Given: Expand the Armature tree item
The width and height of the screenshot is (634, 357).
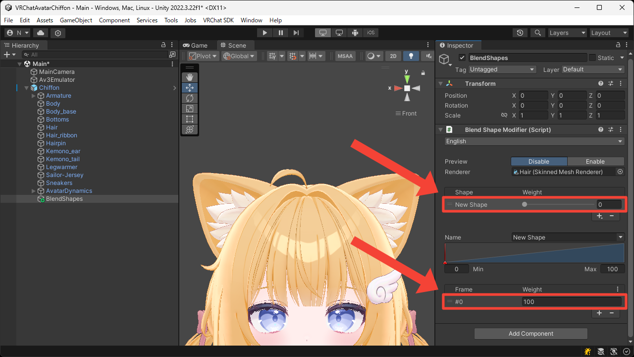Looking at the screenshot, I should (34, 96).
